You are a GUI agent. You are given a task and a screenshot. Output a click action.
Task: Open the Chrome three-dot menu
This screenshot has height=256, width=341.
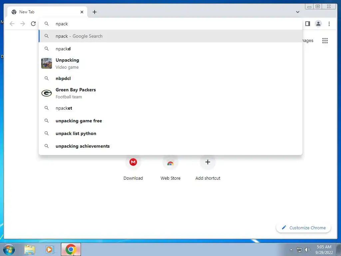(329, 24)
